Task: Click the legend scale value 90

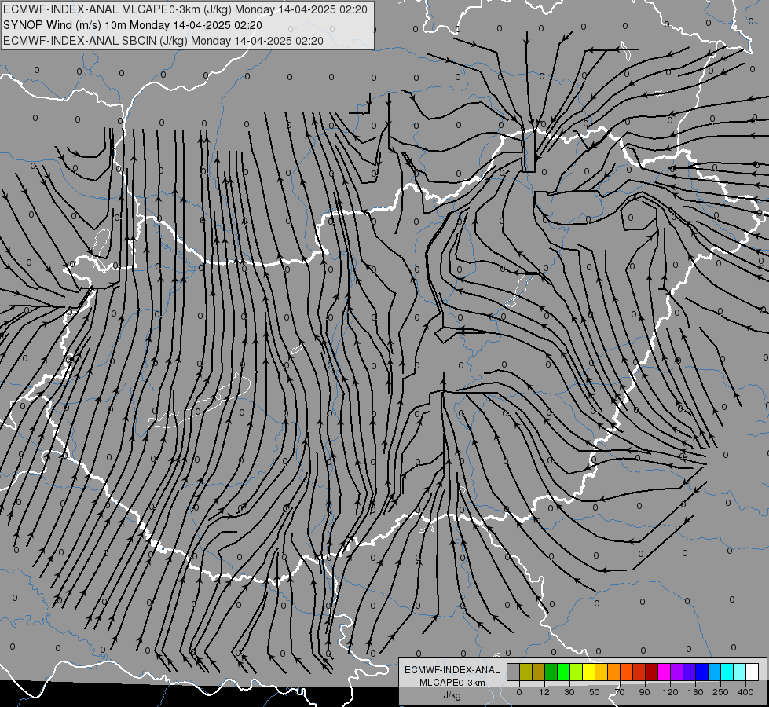Action: (x=644, y=692)
